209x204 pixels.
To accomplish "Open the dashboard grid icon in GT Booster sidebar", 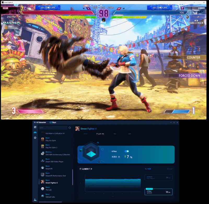I will 35,127.
